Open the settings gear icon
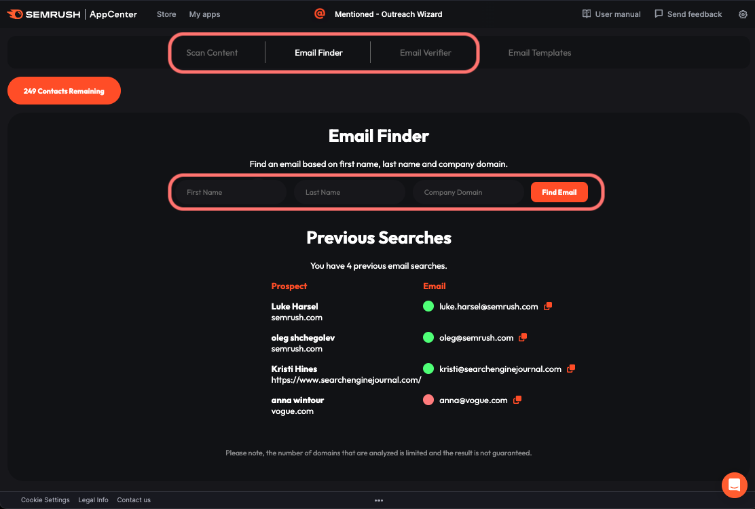The height and width of the screenshot is (509, 755). (x=743, y=14)
